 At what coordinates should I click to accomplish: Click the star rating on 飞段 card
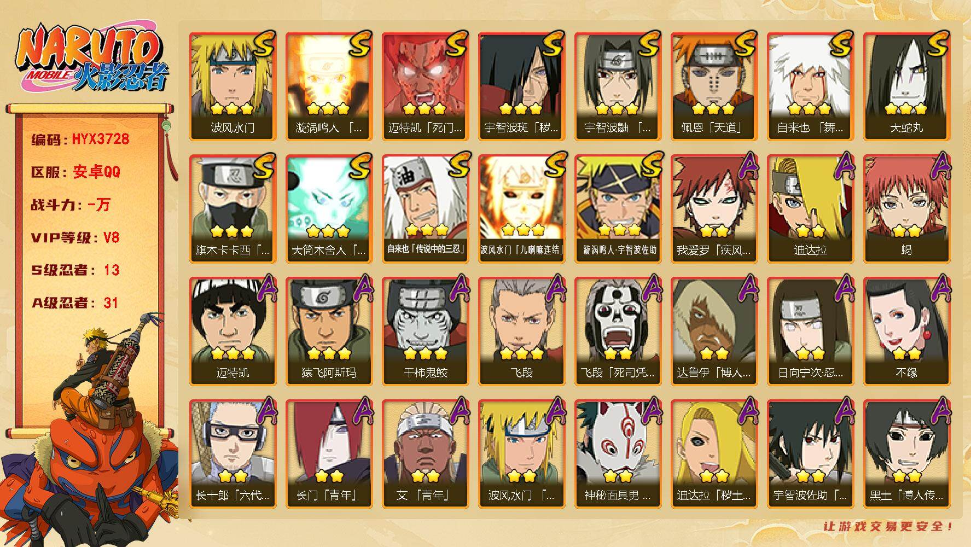(x=521, y=354)
